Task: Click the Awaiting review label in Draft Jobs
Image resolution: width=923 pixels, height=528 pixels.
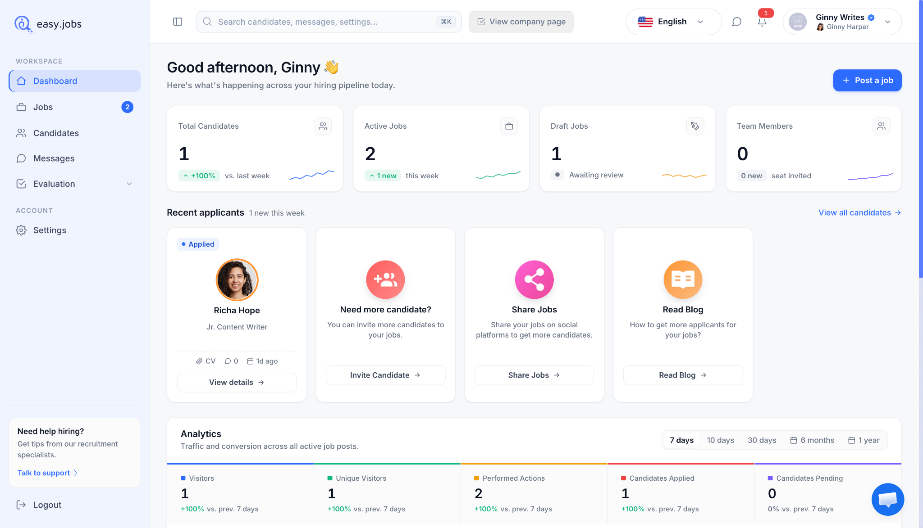Action: coord(596,175)
